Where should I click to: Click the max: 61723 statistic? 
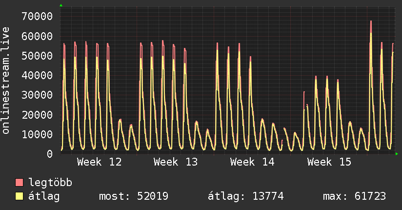(354, 196)
